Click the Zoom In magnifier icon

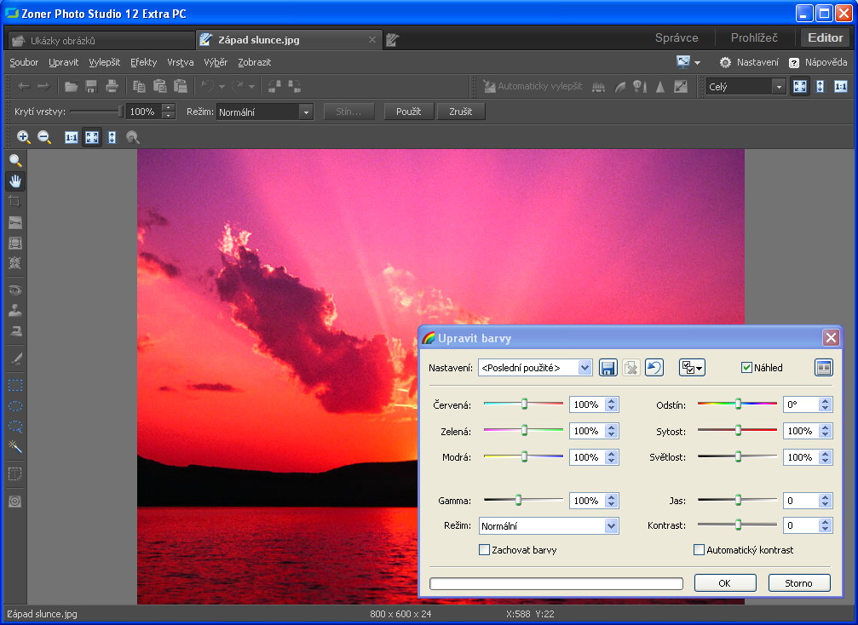point(23,137)
